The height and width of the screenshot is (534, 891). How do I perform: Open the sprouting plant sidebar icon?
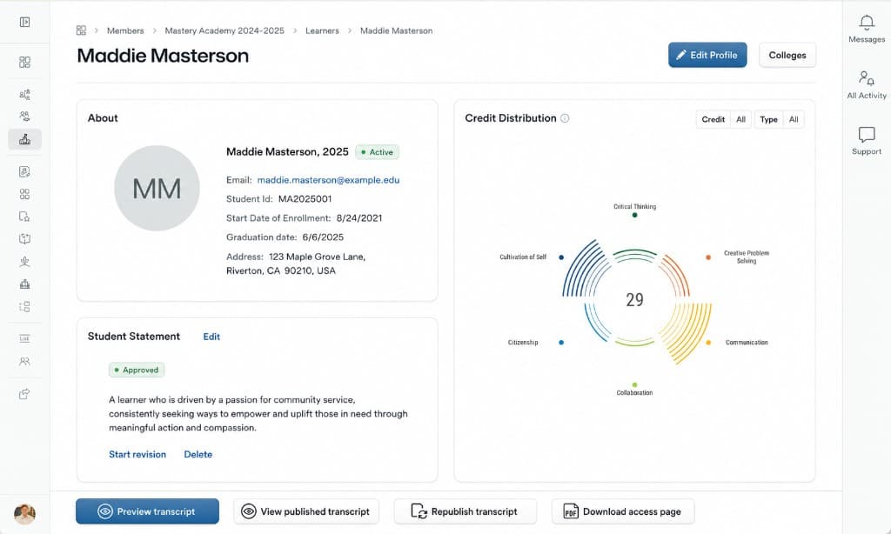(24, 261)
